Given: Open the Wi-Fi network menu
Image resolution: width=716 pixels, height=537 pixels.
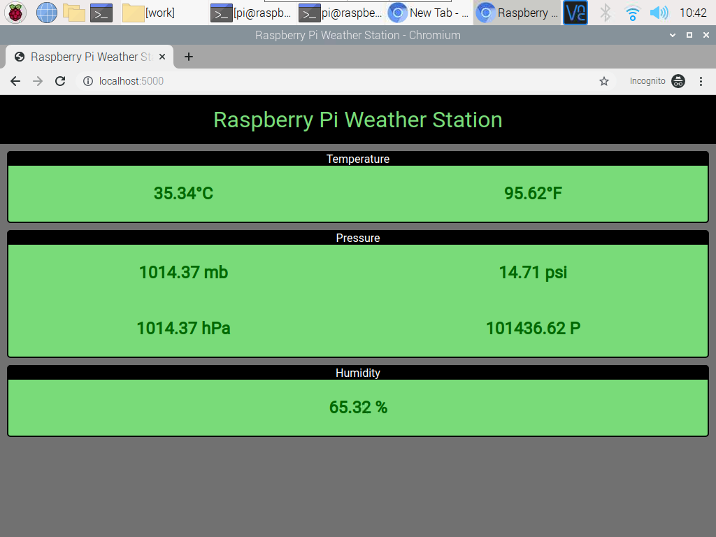Looking at the screenshot, I should pyautogui.click(x=633, y=13).
